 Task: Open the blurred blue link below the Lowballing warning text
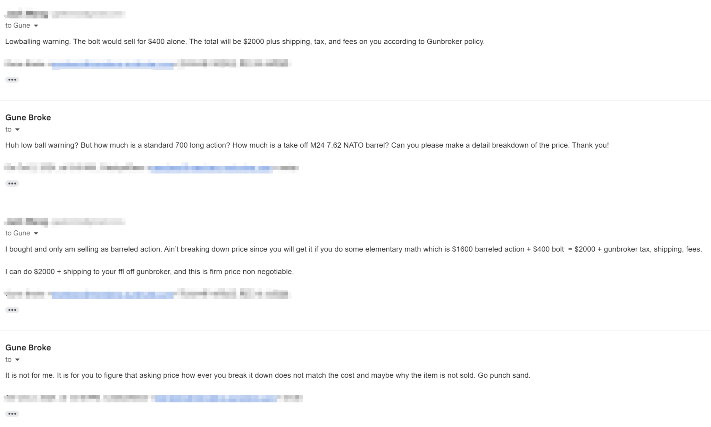point(112,64)
